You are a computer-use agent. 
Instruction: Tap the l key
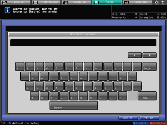(x=108, y=86)
